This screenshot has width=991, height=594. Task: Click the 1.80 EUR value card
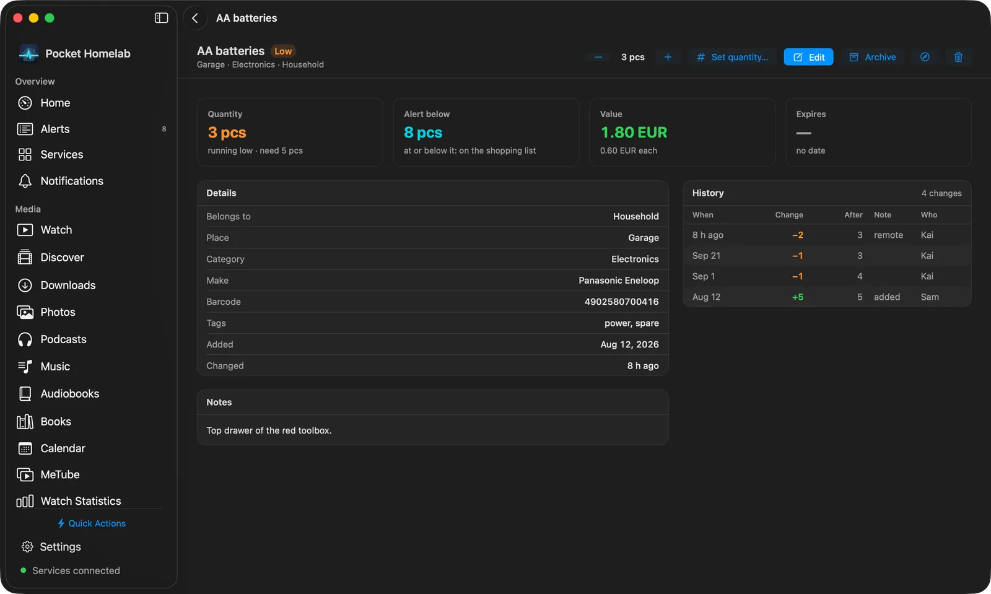[x=682, y=132]
